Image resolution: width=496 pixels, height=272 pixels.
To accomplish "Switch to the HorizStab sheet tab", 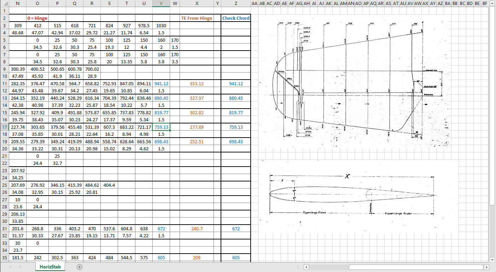I will 50,267.
